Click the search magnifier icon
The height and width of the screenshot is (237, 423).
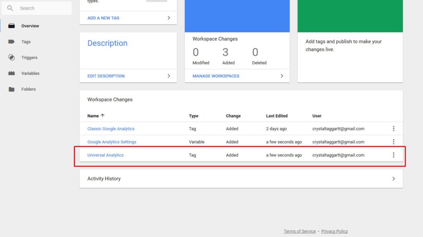pos(10,8)
